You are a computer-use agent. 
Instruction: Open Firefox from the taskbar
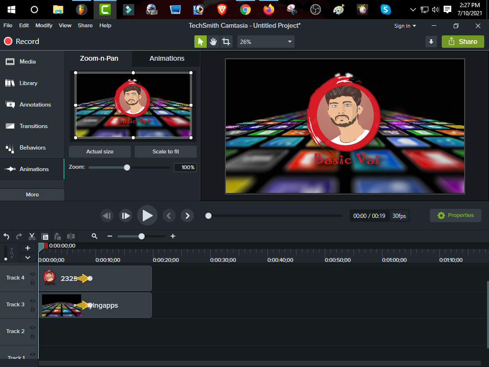(x=268, y=10)
